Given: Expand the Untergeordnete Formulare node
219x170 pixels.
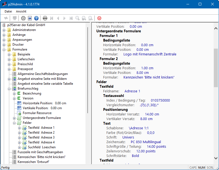Looking at the screenshot, I should (x=14, y=118).
